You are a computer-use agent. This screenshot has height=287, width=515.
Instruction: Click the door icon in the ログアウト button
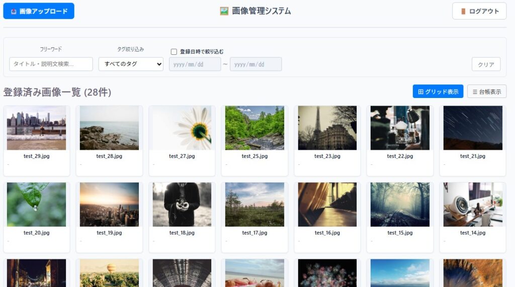click(463, 12)
